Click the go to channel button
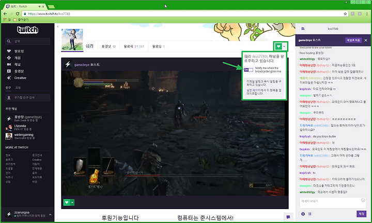The image size is (372, 223). pos(353,40)
